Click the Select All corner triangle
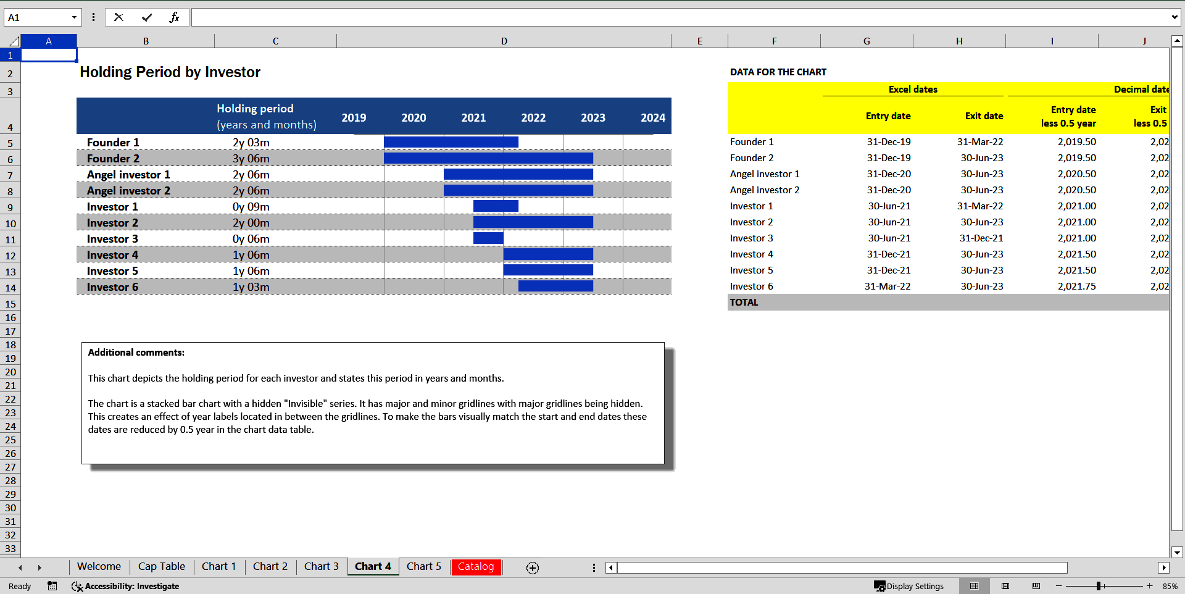 click(14, 41)
